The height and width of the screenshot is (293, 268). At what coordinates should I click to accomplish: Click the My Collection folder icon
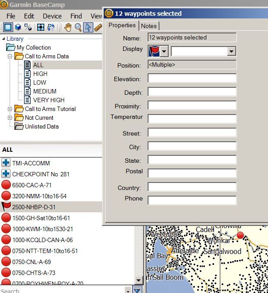point(11,47)
